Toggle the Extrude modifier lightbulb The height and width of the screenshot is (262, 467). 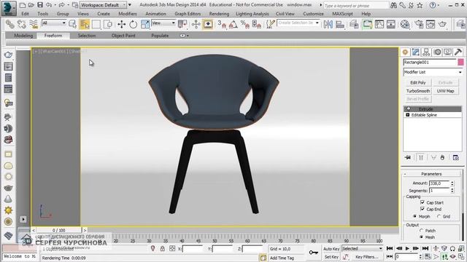[x=409, y=109]
